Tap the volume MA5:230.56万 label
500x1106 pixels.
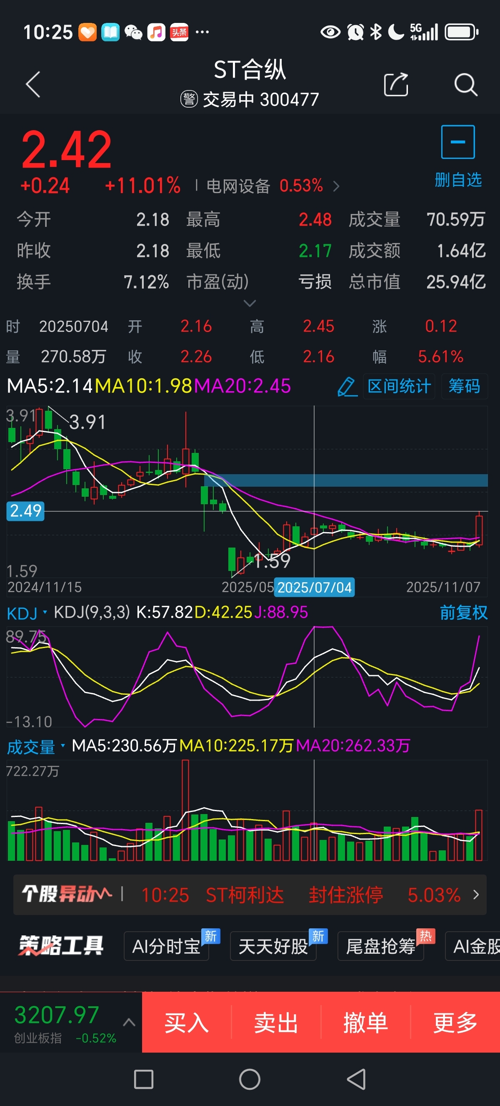[124, 746]
